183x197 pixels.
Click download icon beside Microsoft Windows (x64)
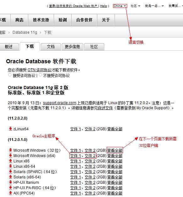click(x=11, y=155)
